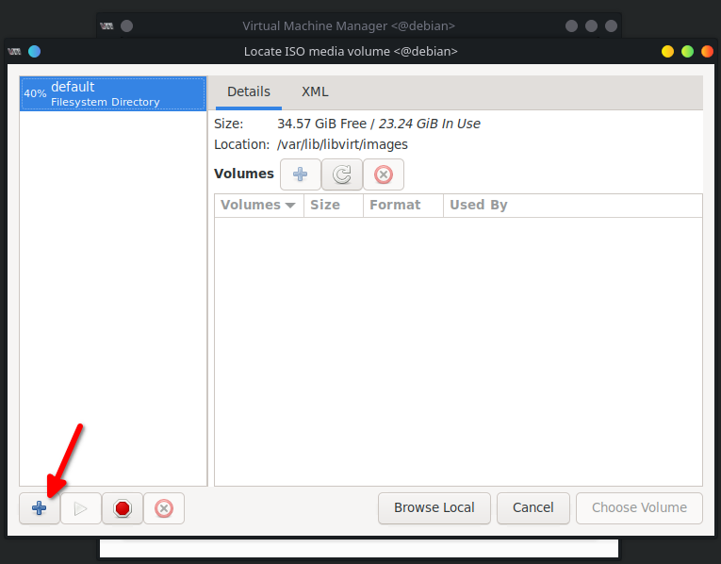Cancel the ISO media dialog

click(533, 507)
